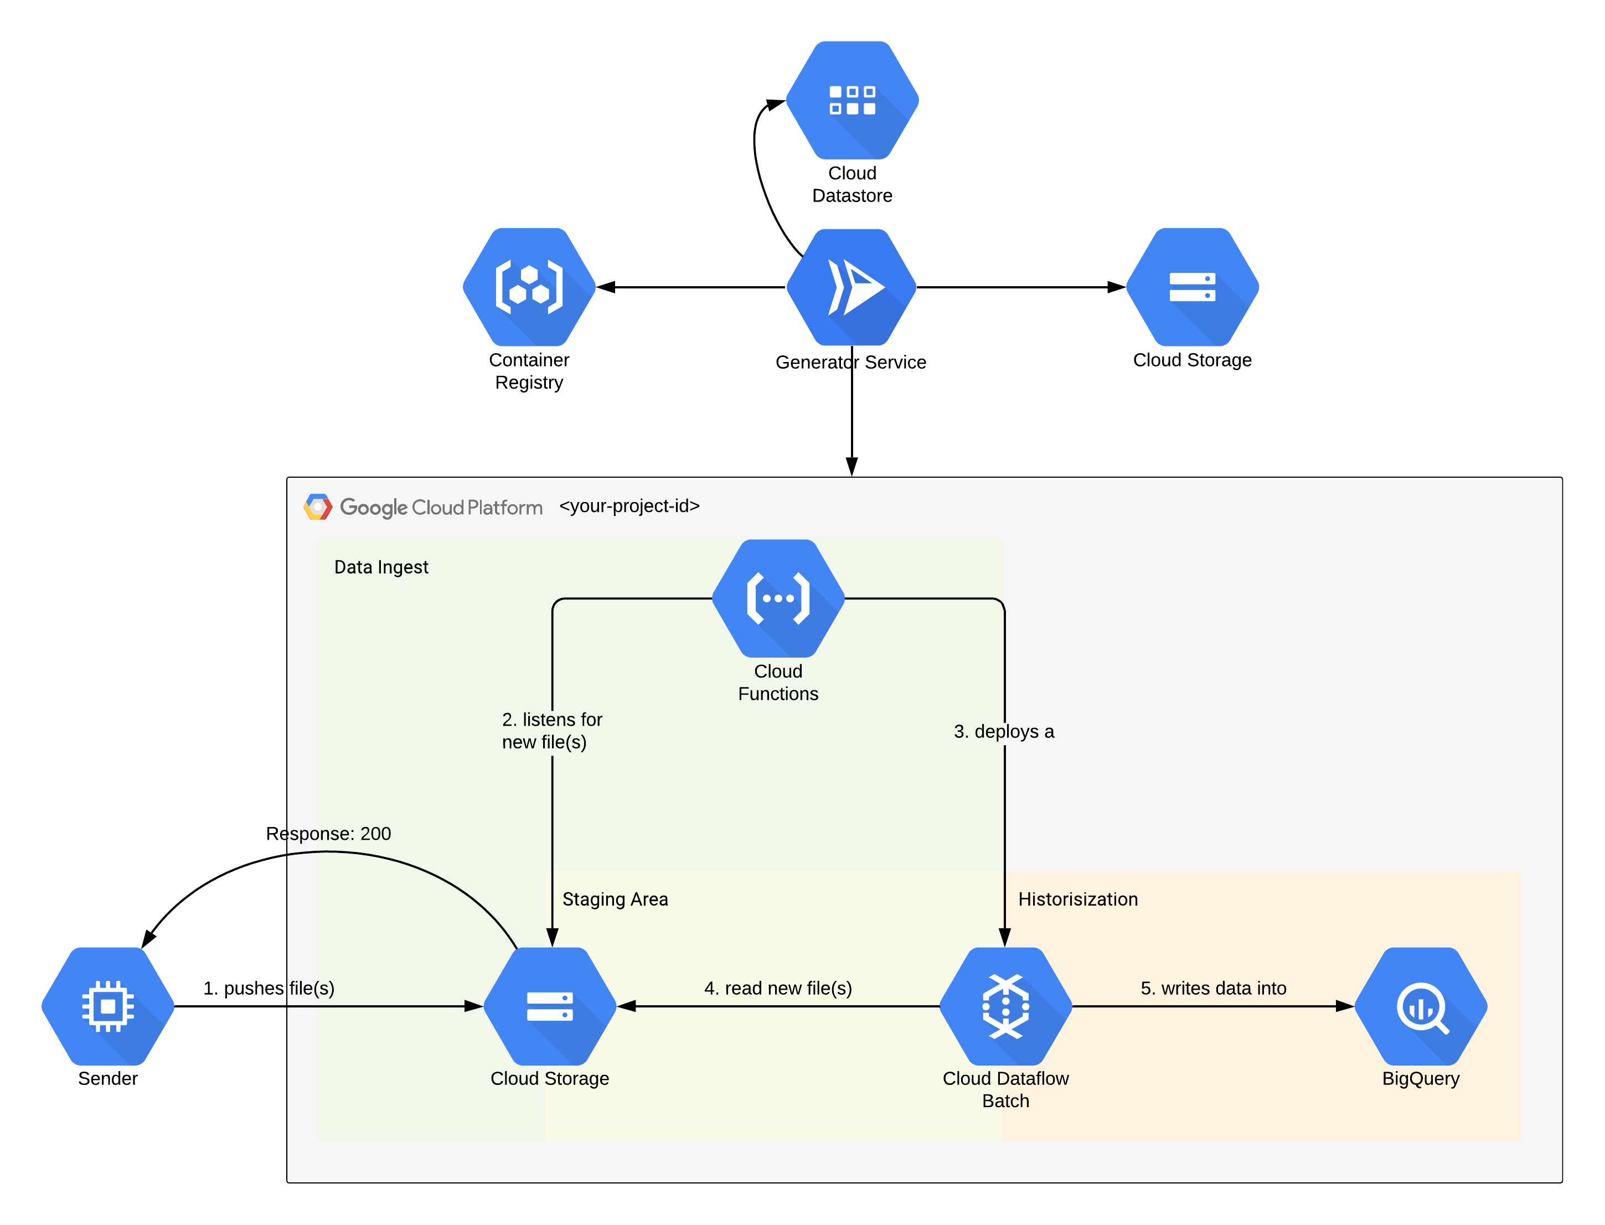Click the BigQuery hexagon icon

pyautogui.click(x=1421, y=1006)
